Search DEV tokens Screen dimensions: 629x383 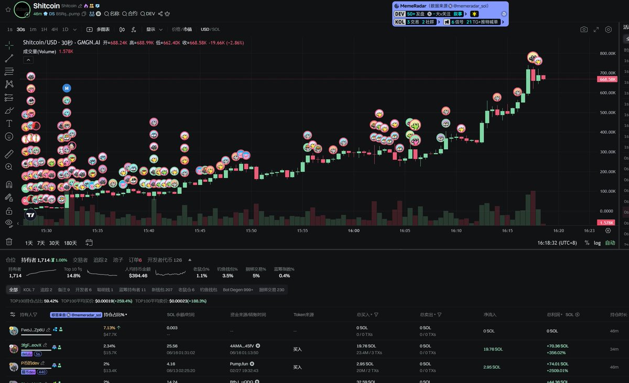click(x=148, y=14)
